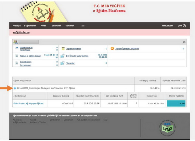Click the e-Eğitimlerim page heading link
The height and width of the screenshot is (141, 195).
coord(21,32)
